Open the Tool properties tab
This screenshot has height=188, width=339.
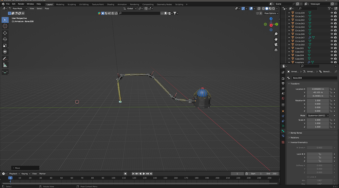pos(283,72)
